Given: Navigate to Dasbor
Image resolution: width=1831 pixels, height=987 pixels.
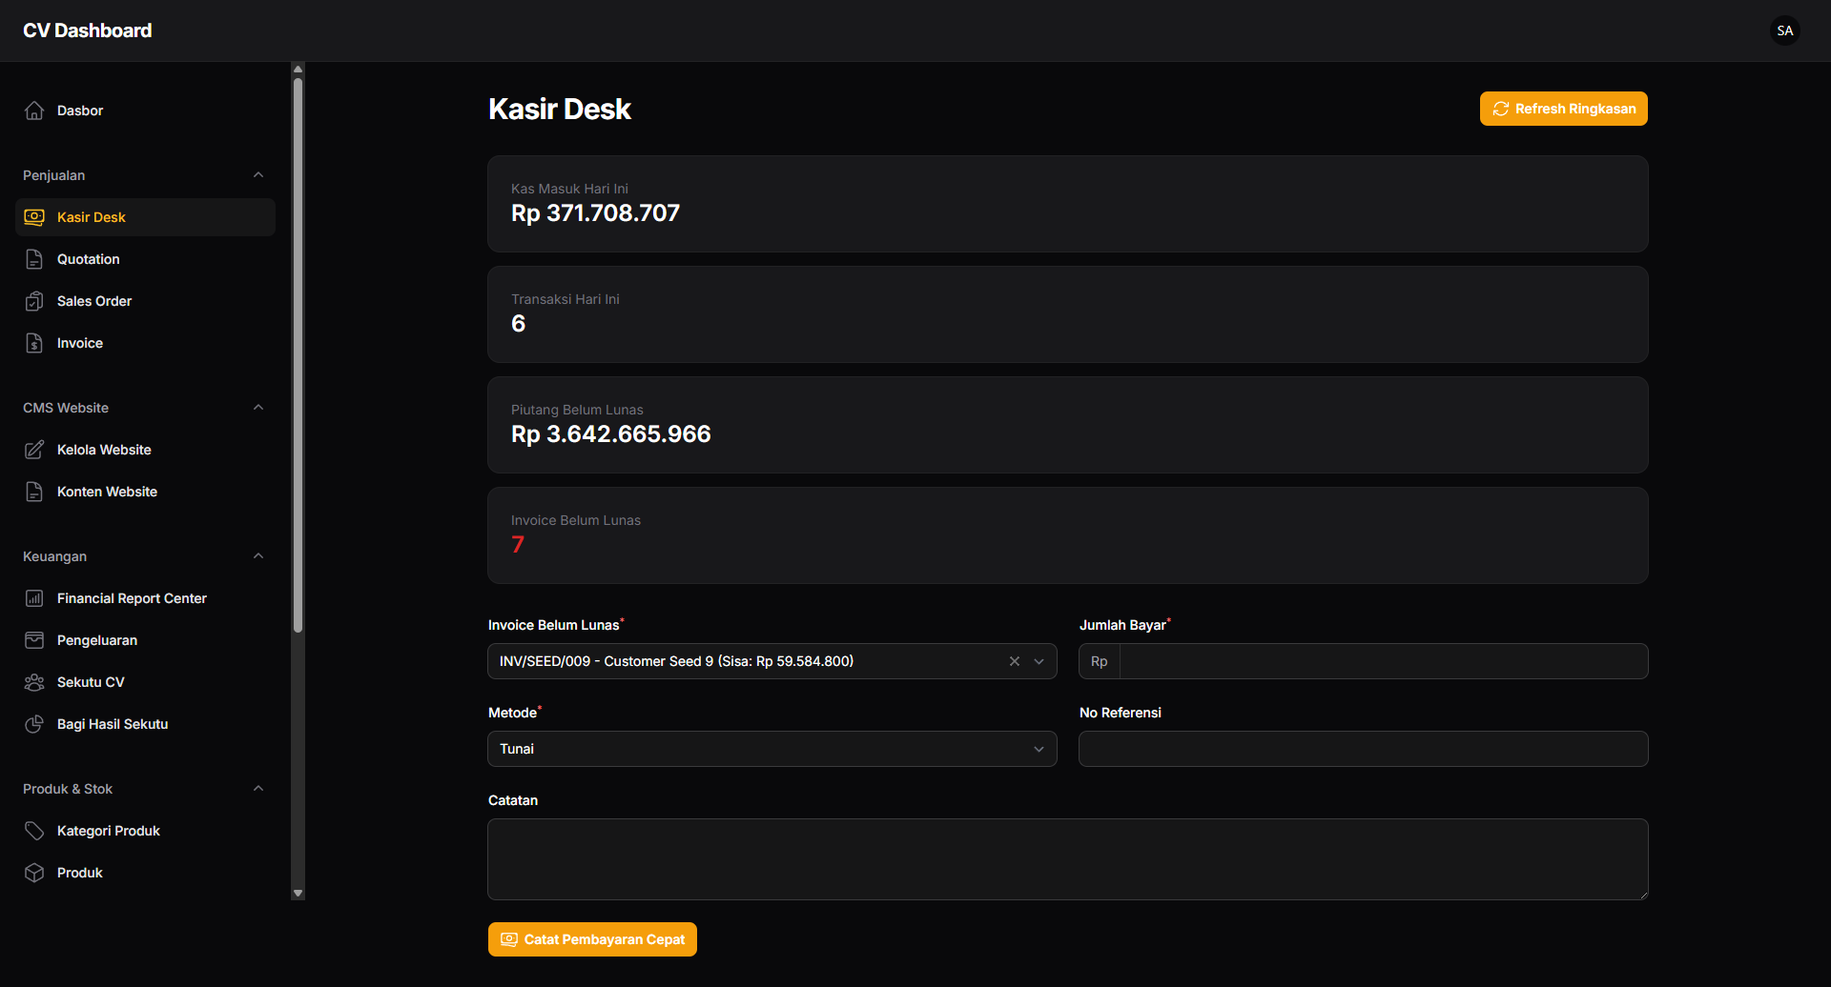Looking at the screenshot, I should pyautogui.click(x=79, y=110).
